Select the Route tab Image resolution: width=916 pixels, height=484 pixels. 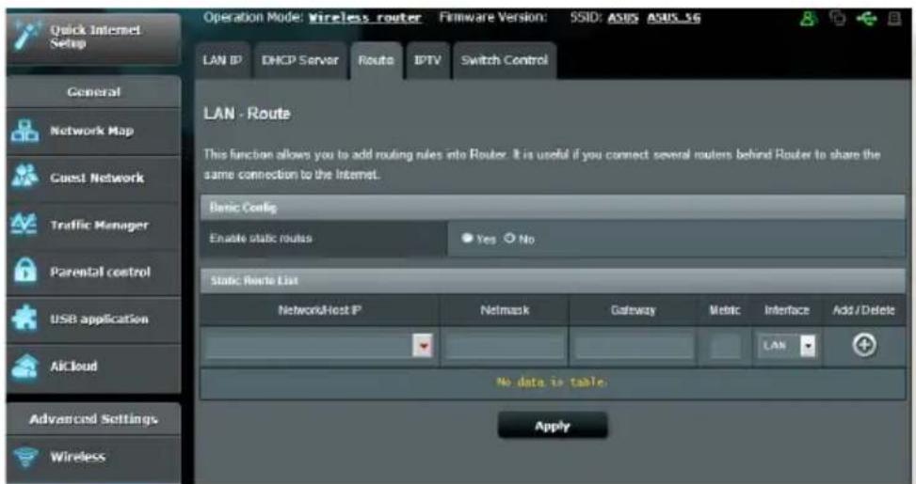tap(377, 61)
